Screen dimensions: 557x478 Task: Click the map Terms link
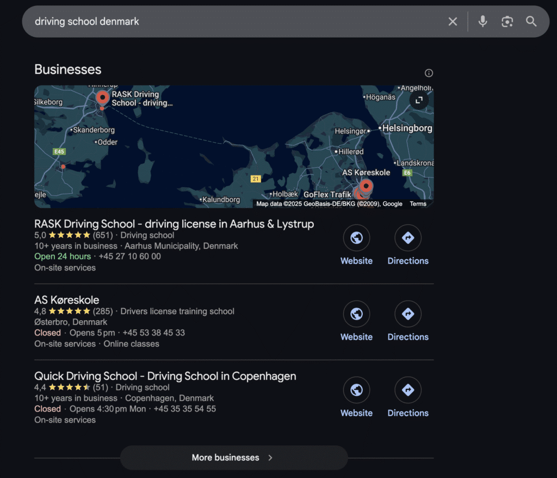(418, 203)
